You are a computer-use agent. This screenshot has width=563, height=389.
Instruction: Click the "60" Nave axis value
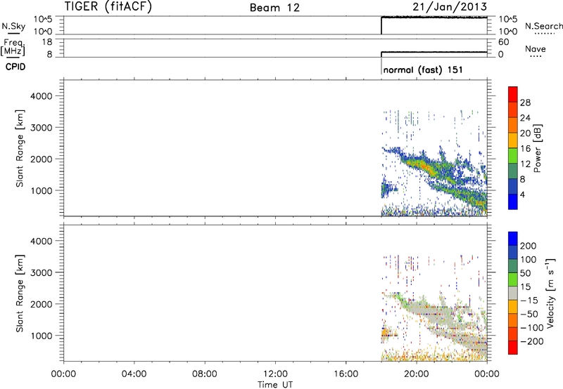503,42
